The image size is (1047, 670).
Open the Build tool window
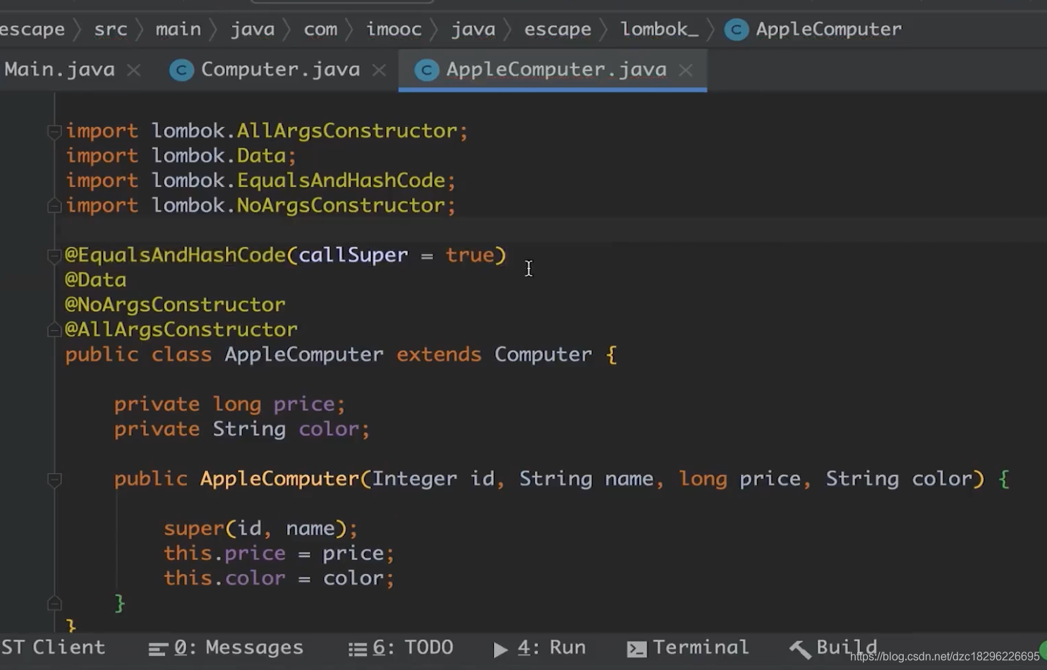(833, 647)
